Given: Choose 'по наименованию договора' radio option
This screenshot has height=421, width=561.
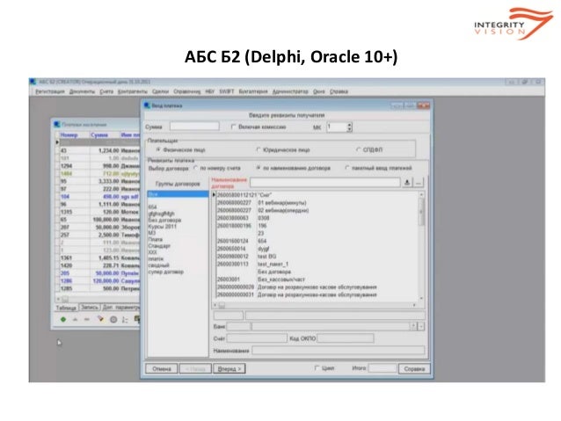Looking at the screenshot, I should pos(259,168).
